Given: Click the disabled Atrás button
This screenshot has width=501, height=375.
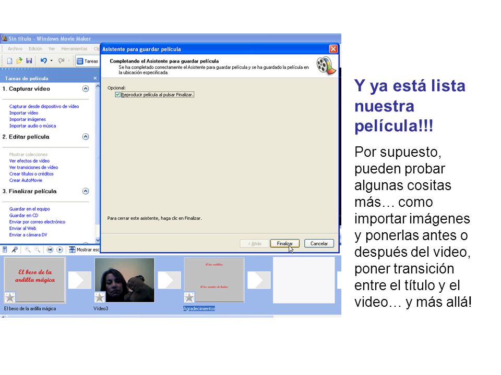Looking at the screenshot, I should click(255, 244).
